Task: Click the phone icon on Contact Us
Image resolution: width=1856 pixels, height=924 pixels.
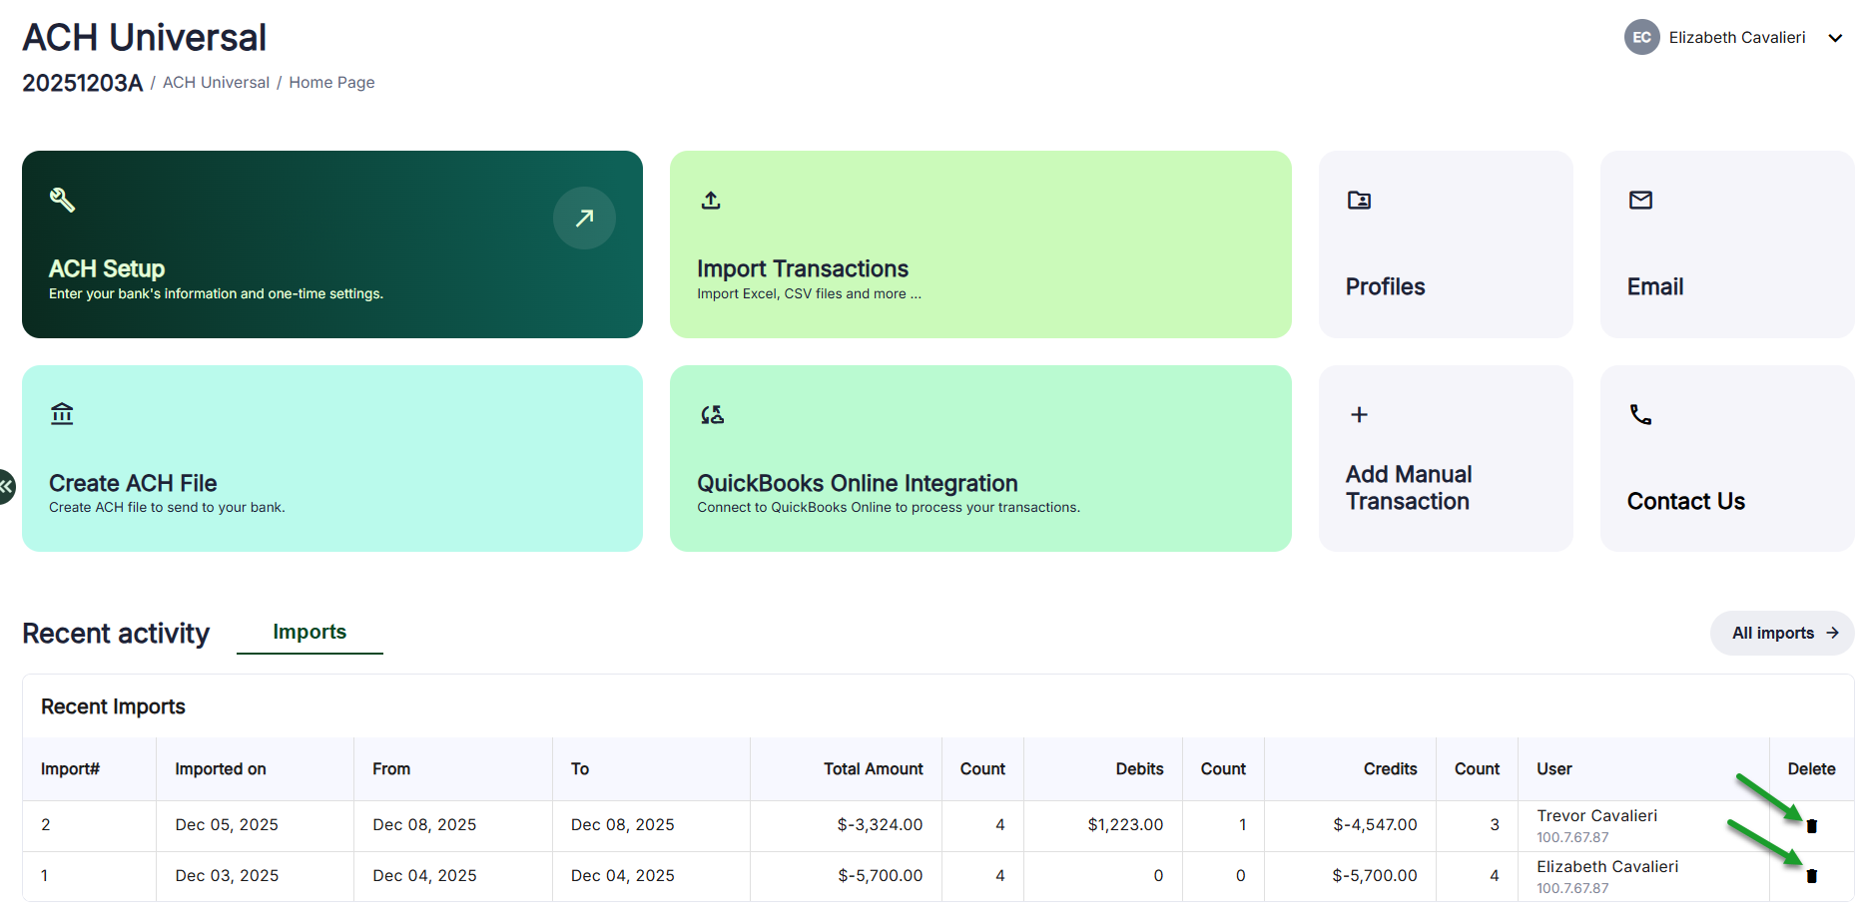Action: pos(1640,414)
